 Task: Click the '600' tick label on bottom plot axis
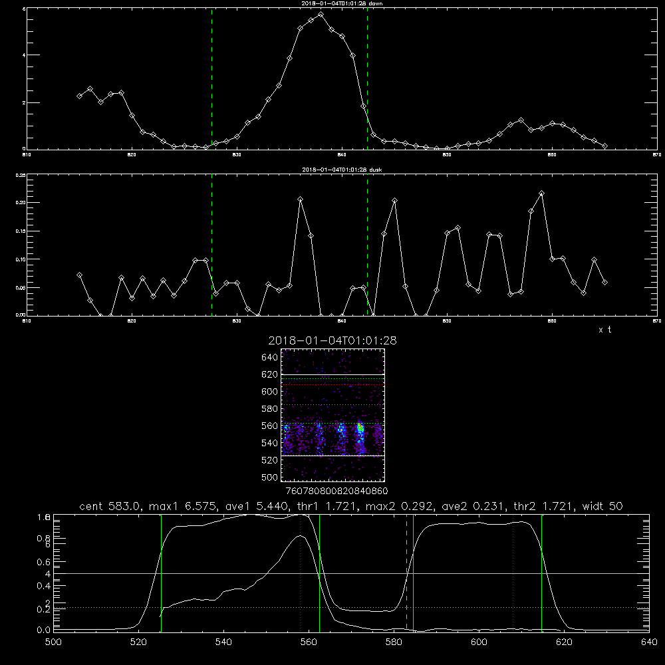[x=479, y=642]
